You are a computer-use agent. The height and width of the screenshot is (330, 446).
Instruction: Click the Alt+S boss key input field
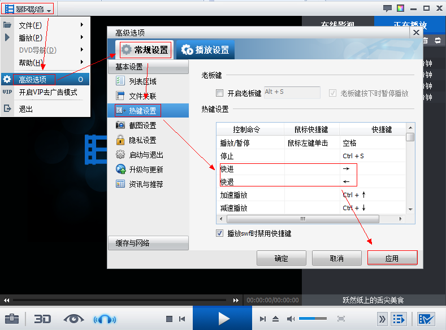point(292,92)
